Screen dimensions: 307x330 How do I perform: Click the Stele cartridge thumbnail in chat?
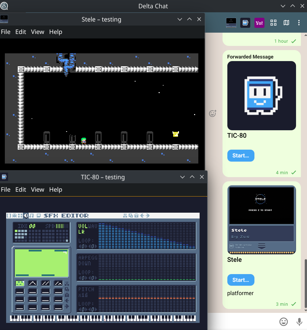pyautogui.click(x=262, y=219)
